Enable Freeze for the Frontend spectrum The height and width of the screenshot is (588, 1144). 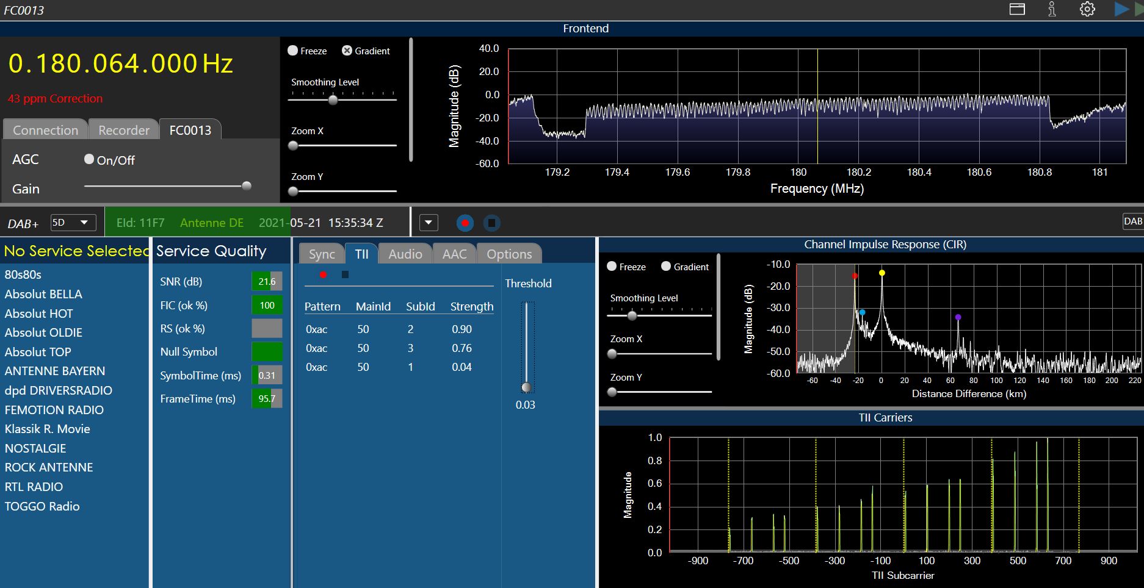(x=293, y=51)
